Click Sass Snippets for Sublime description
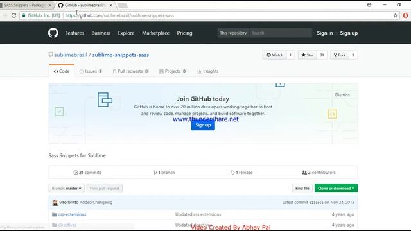The image size is (411, 231). (77, 155)
